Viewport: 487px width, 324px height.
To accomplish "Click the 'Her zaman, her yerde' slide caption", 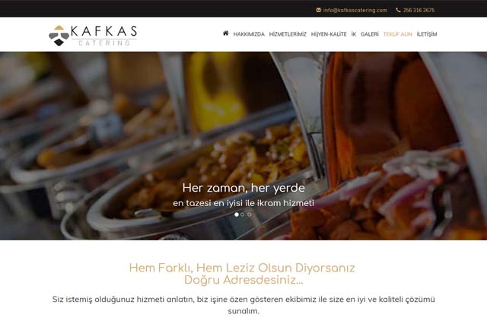I will point(243,188).
